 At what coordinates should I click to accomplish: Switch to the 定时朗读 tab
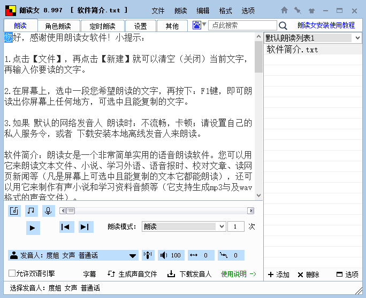[103, 26]
